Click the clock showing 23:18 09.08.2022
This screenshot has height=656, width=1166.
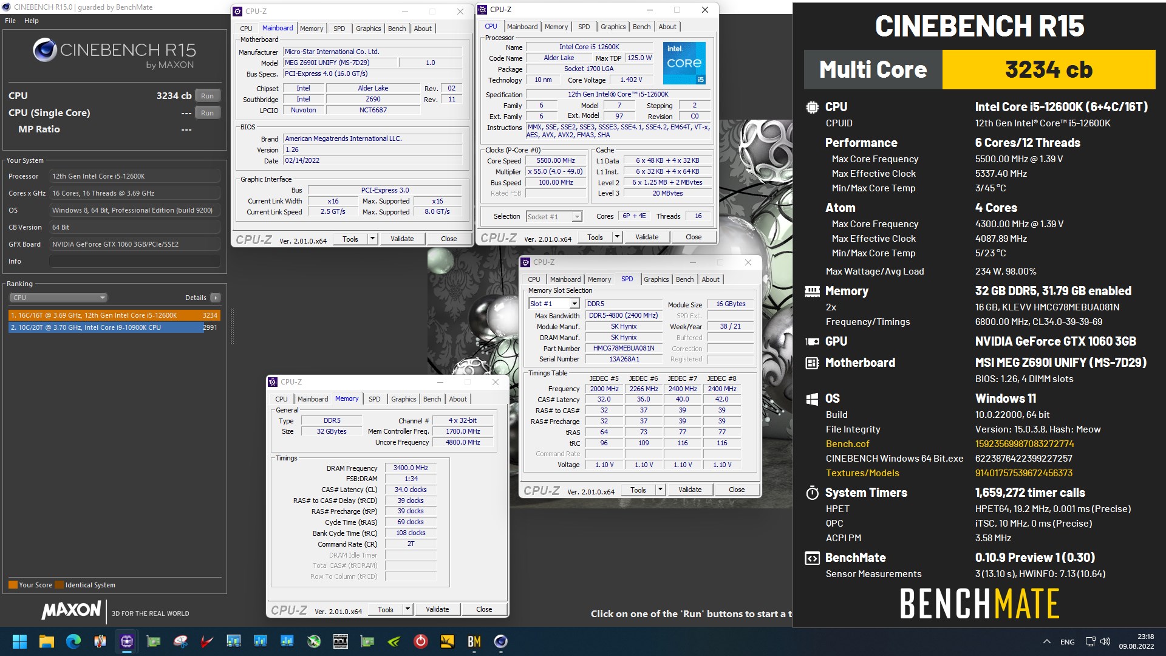click(x=1136, y=641)
